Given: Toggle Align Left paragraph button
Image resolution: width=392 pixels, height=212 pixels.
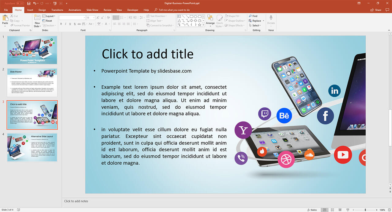Looking at the screenshot, I should point(115,24).
